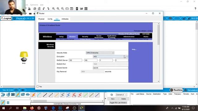This screenshot has width=198, height=111.
Task: Click the last RADIUS Server octet field
Action: click(122, 60)
